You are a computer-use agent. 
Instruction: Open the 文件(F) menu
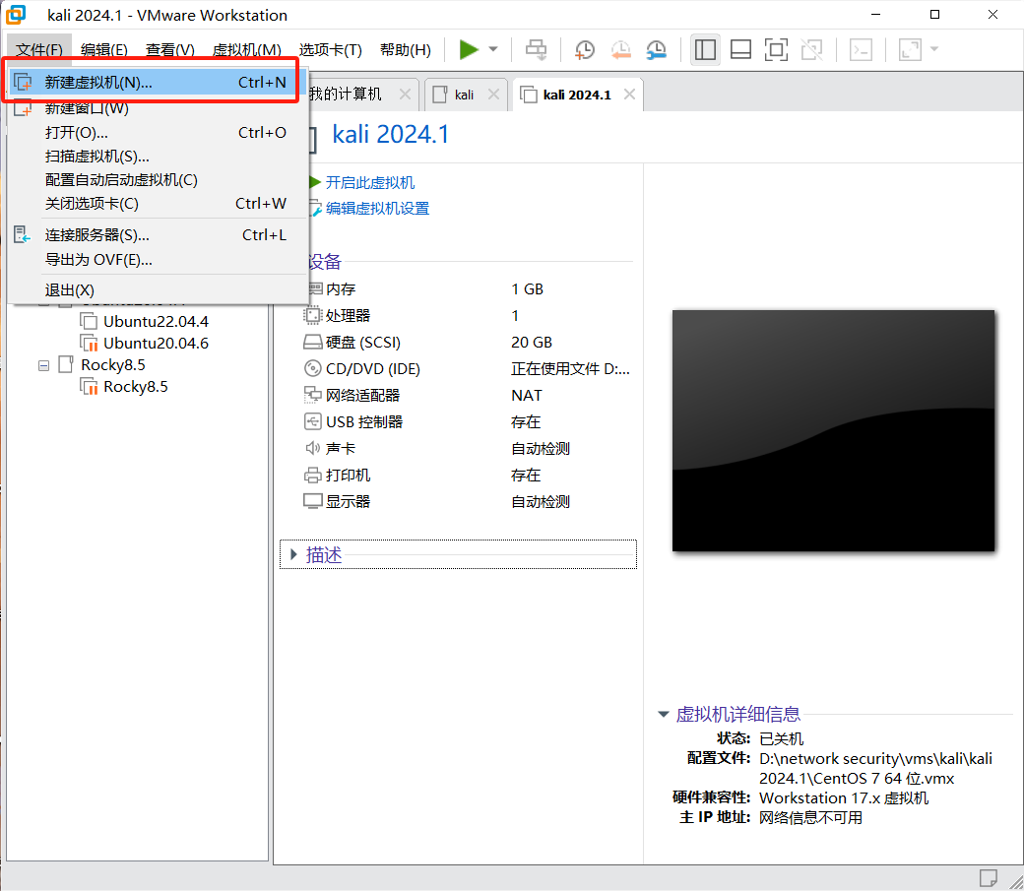point(39,50)
